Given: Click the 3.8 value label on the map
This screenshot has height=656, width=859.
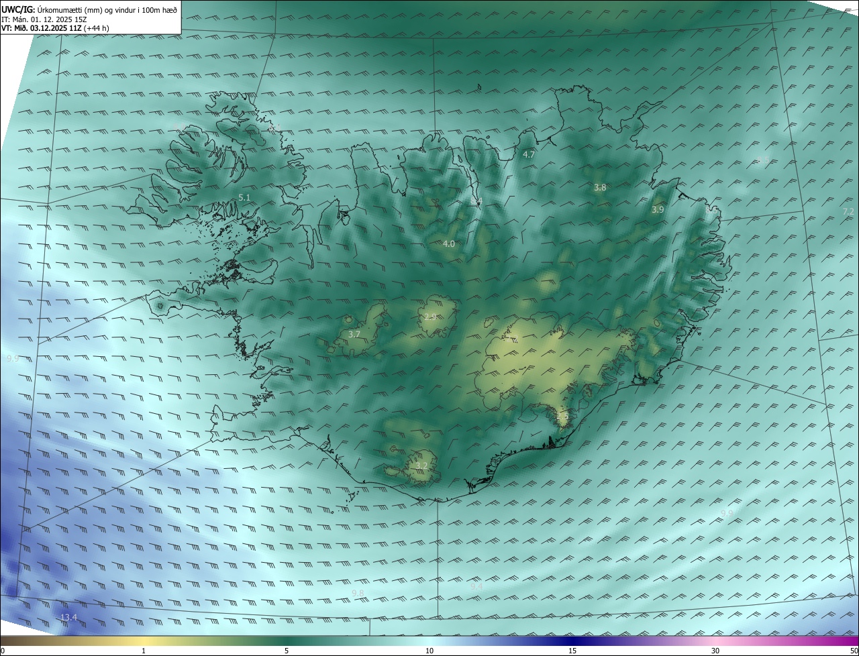Looking at the screenshot, I should [600, 187].
